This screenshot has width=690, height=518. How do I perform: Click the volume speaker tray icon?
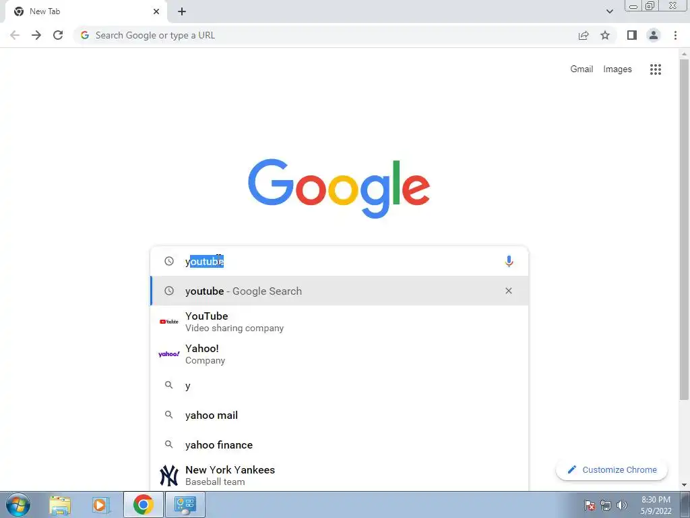pos(622,505)
